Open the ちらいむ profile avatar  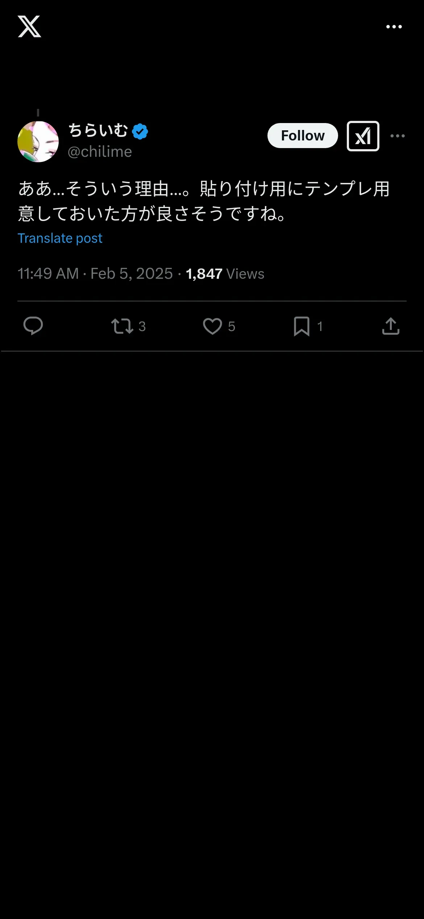tap(38, 142)
